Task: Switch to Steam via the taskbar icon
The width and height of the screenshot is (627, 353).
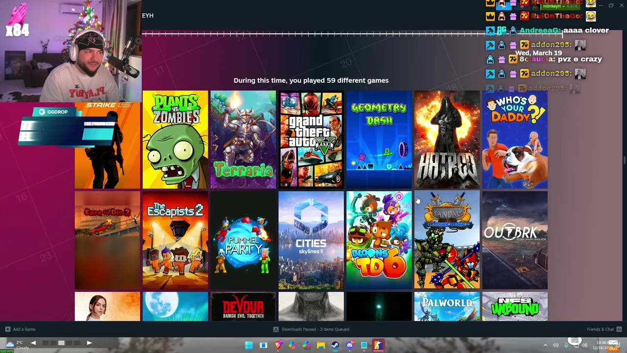Action: pyautogui.click(x=335, y=345)
